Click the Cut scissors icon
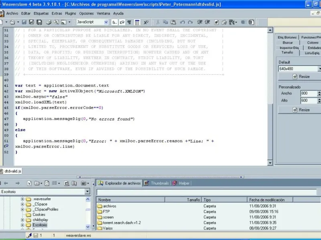Screen dimensions: 321x240 pos(158,22)
